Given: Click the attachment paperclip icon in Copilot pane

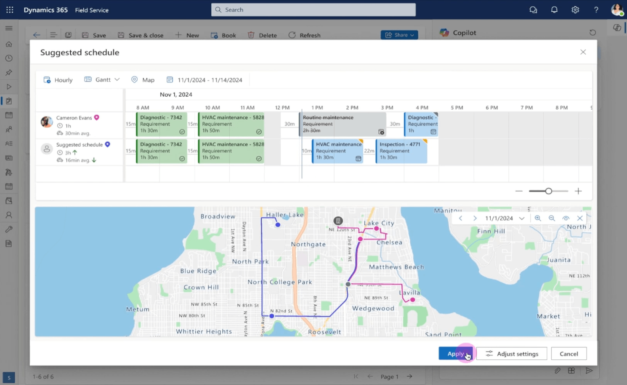Looking at the screenshot, I should (x=557, y=371).
